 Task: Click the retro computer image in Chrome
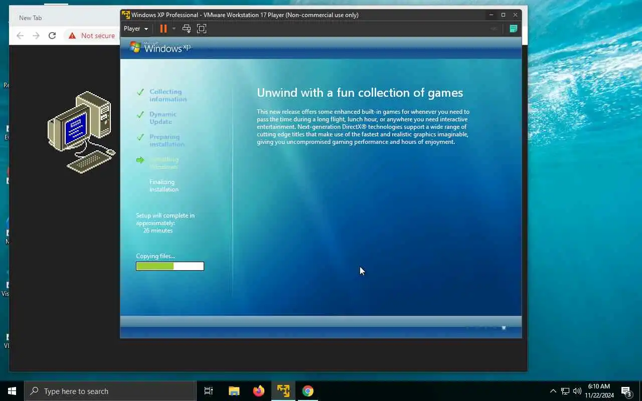pos(81,132)
